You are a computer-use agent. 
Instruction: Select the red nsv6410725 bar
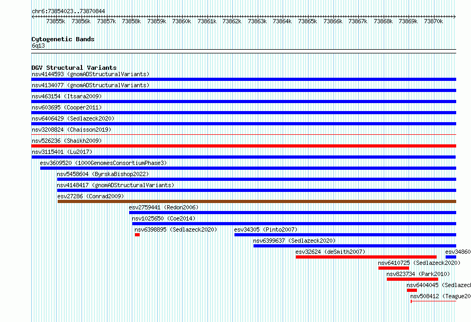[x=394, y=268]
